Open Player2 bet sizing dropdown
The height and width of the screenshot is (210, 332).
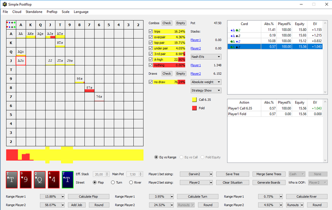(x=196, y=182)
